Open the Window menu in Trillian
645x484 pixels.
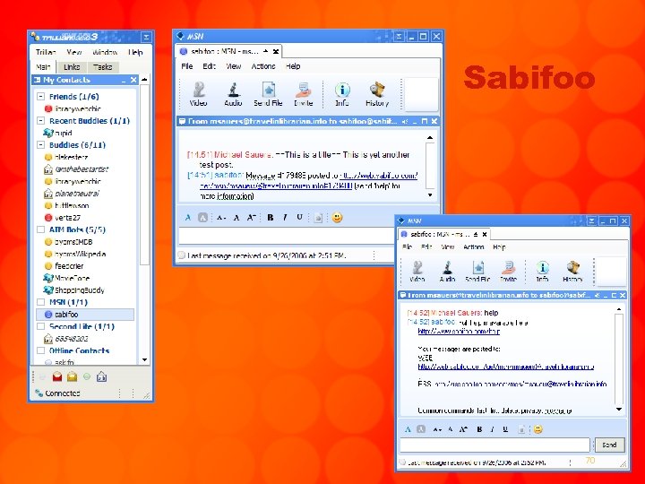click(x=105, y=52)
